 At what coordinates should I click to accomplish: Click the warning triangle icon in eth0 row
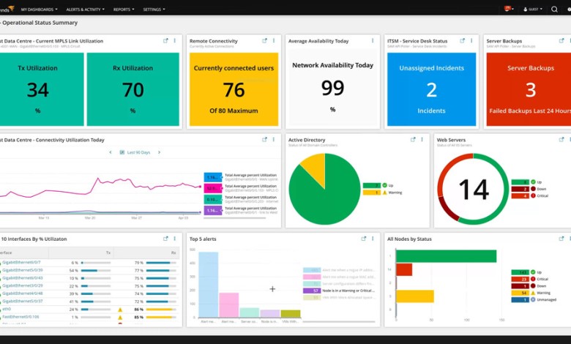[x=120, y=310]
